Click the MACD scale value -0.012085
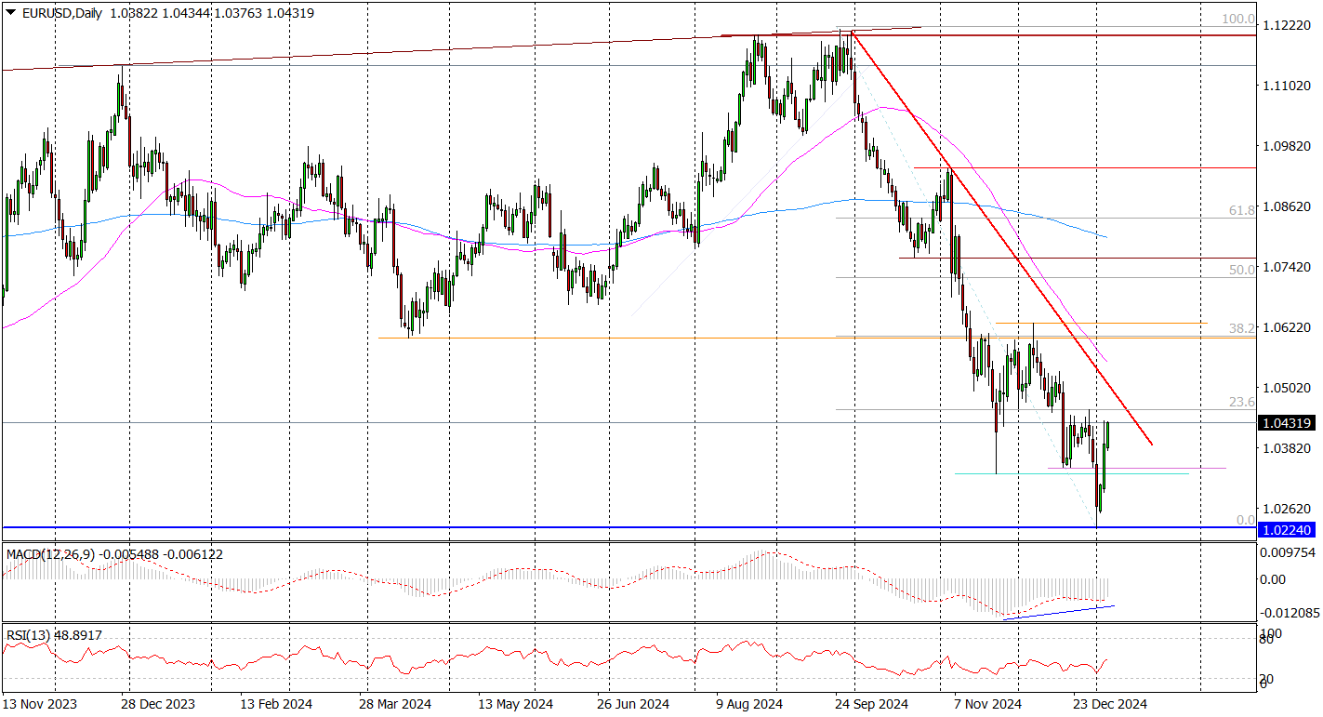The image size is (1323, 717). 1290,613
